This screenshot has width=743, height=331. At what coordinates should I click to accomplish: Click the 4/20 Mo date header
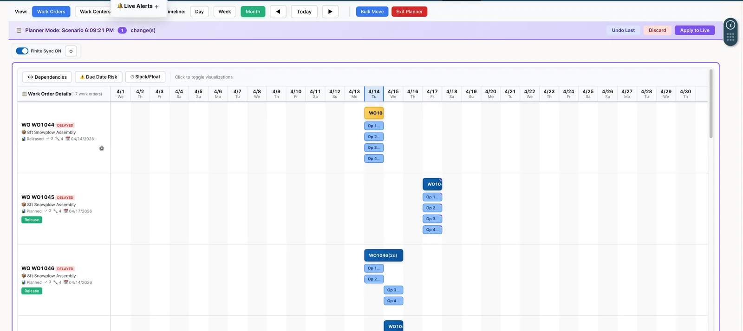tap(490, 94)
